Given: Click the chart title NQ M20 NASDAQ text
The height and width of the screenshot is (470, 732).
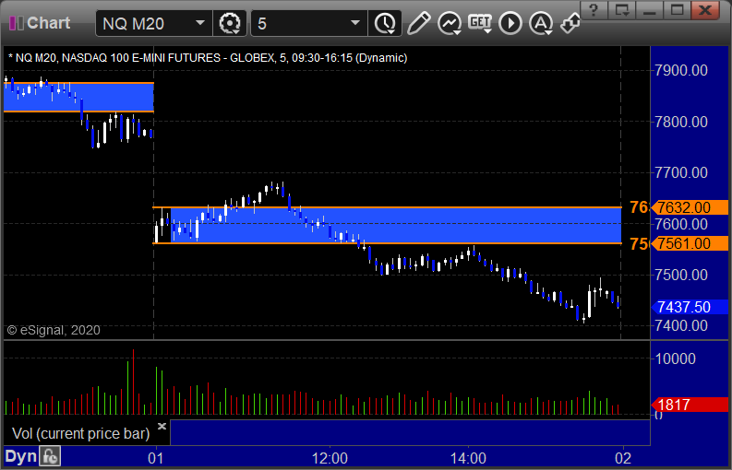Looking at the screenshot, I should click(x=208, y=58).
